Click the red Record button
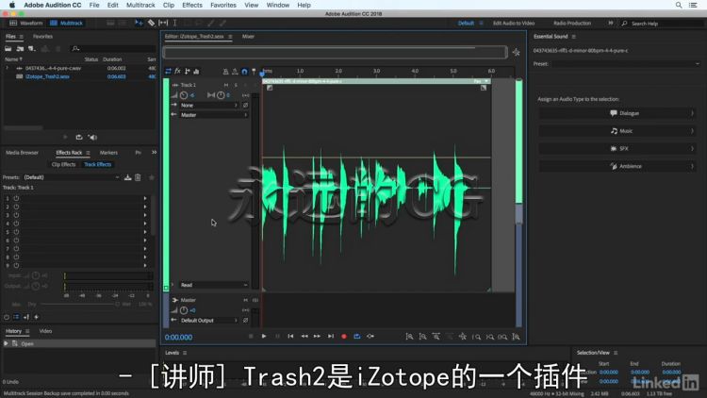The image size is (707, 398). (343, 336)
